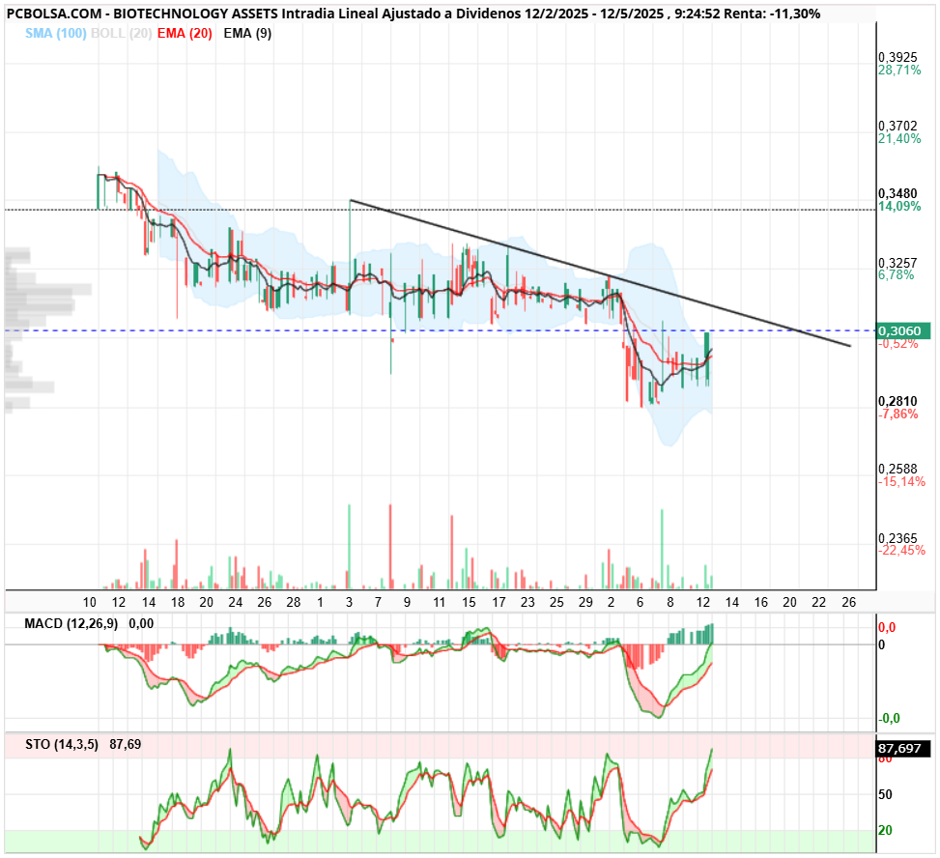Image resolution: width=940 pixels, height=858 pixels.
Task: Click the black EMA (9) indicator label
Action: coord(247,34)
